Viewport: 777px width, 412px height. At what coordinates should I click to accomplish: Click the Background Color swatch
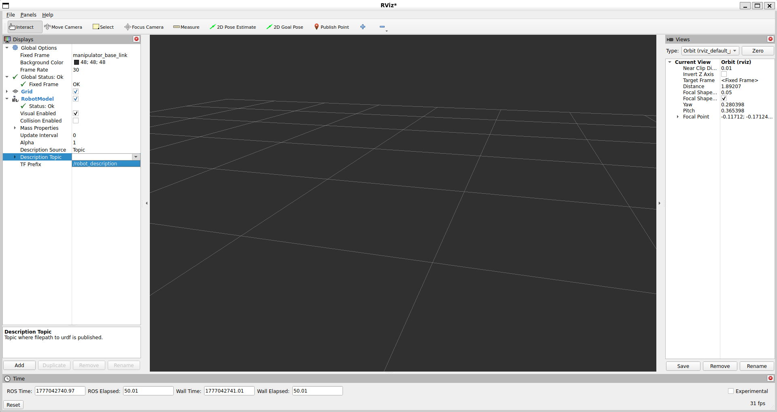point(77,62)
